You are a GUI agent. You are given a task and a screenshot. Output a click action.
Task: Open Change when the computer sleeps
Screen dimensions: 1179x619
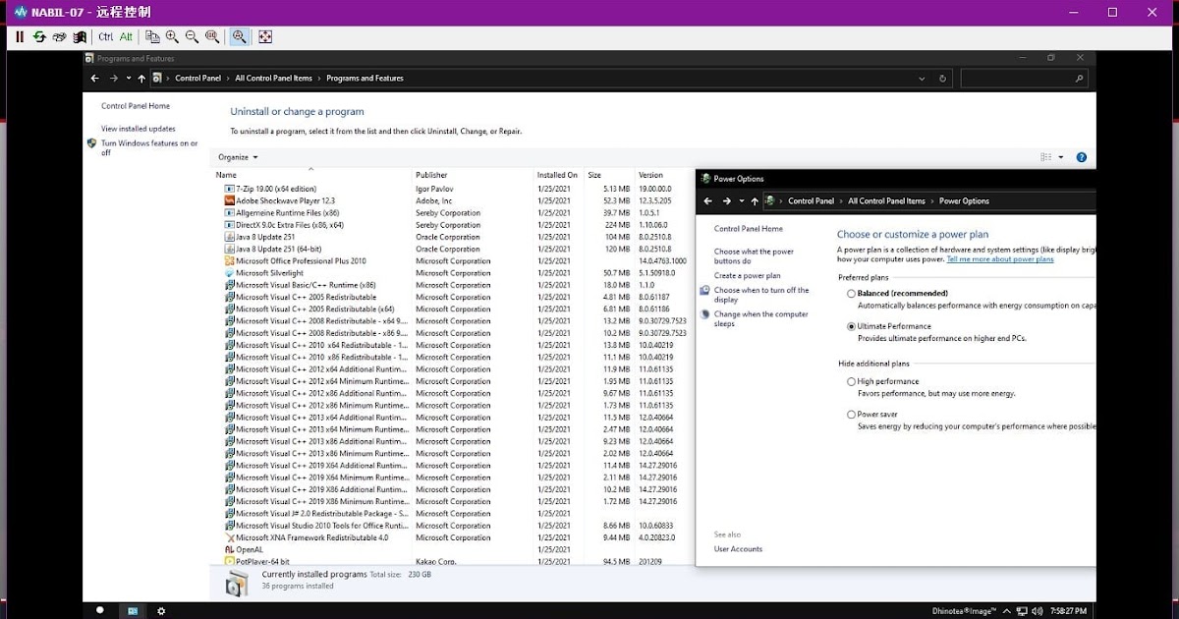[761, 318]
